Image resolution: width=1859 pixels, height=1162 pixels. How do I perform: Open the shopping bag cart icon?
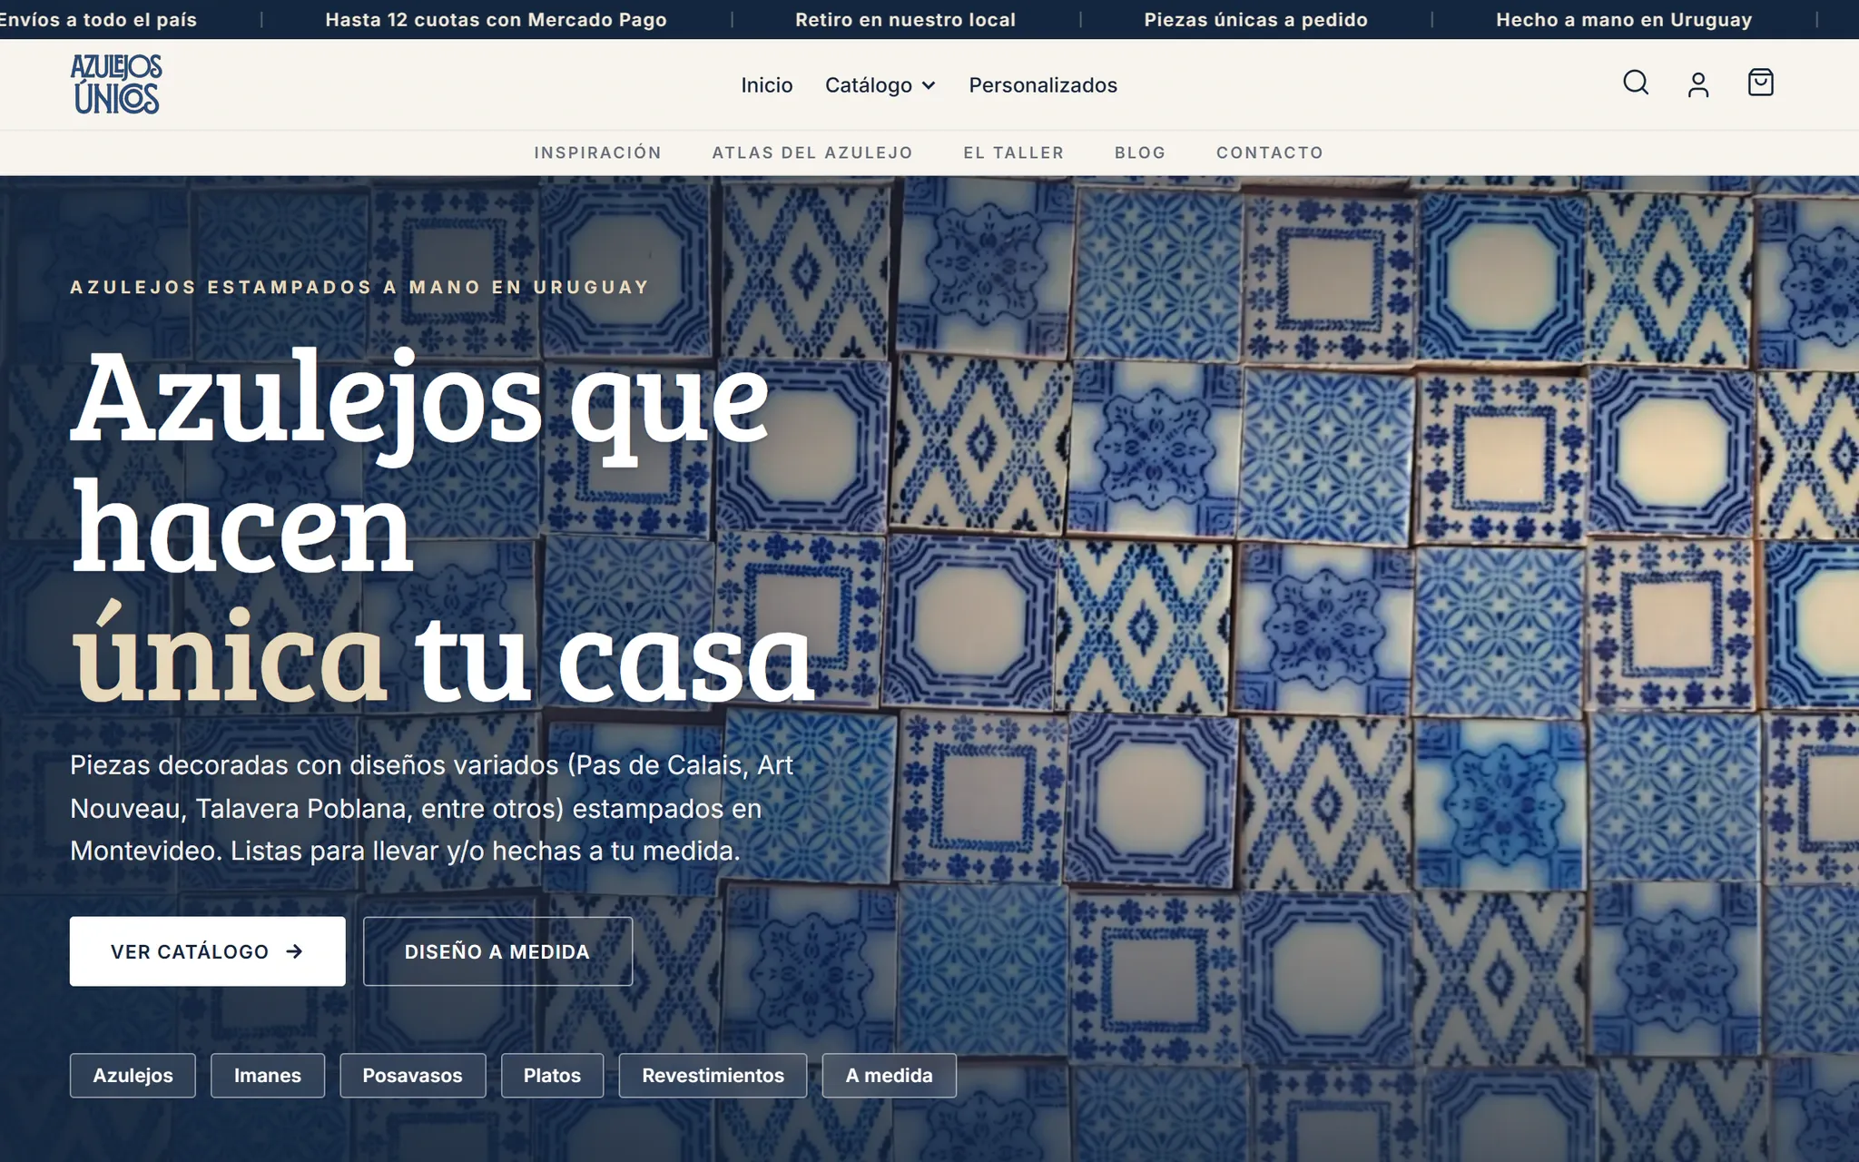[1760, 83]
